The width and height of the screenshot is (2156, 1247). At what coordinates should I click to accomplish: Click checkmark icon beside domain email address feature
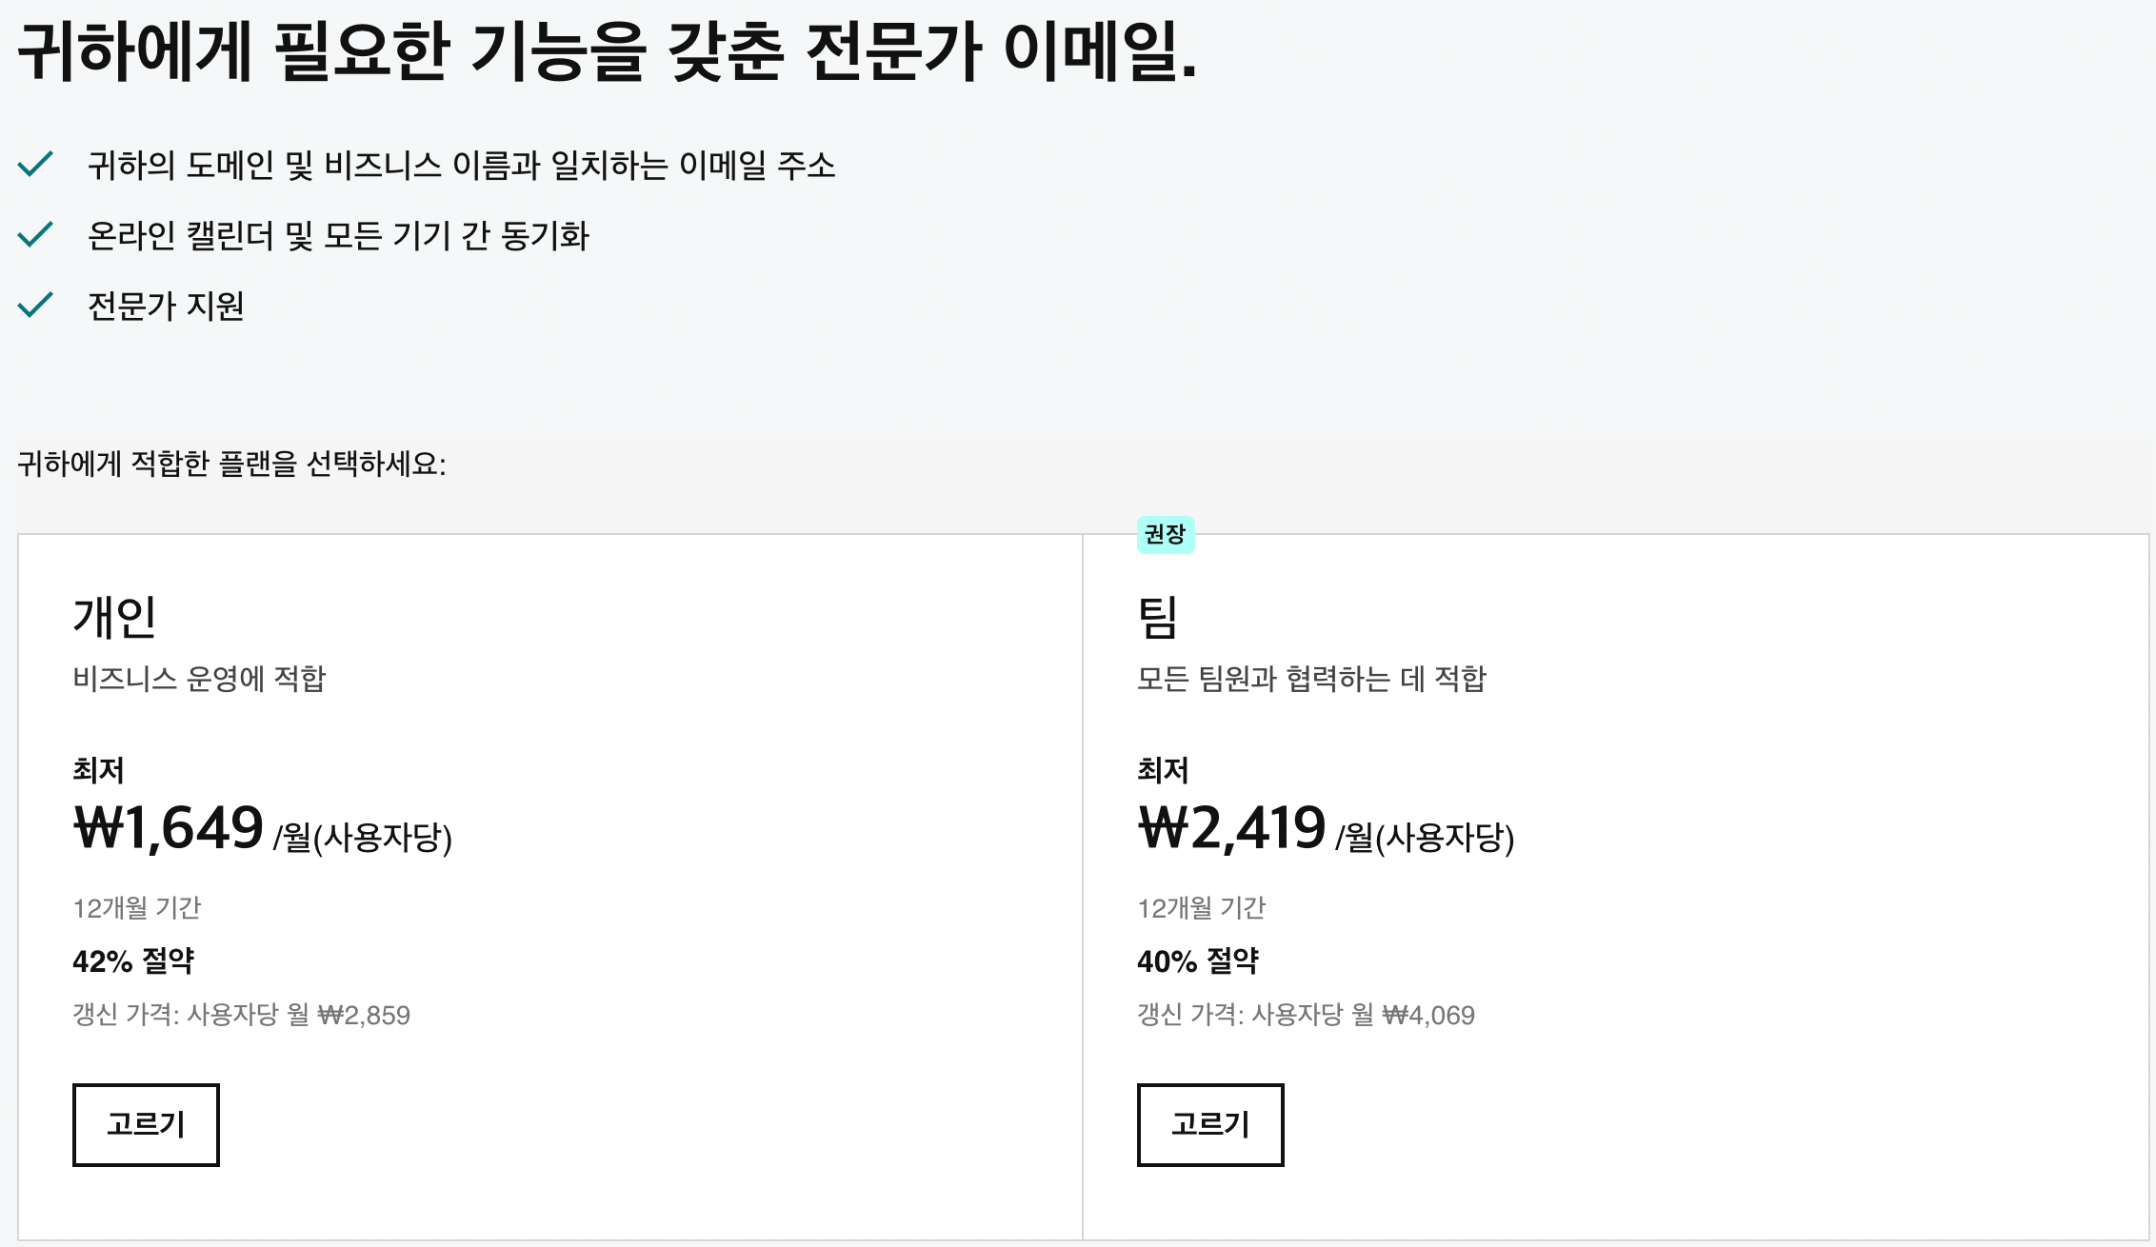pyautogui.click(x=35, y=165)
